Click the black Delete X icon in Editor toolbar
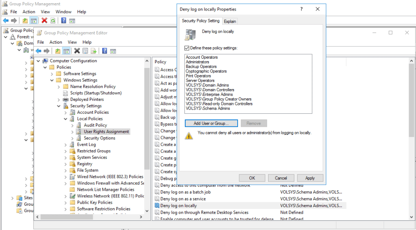416x230 pixels. click(76, 51)
